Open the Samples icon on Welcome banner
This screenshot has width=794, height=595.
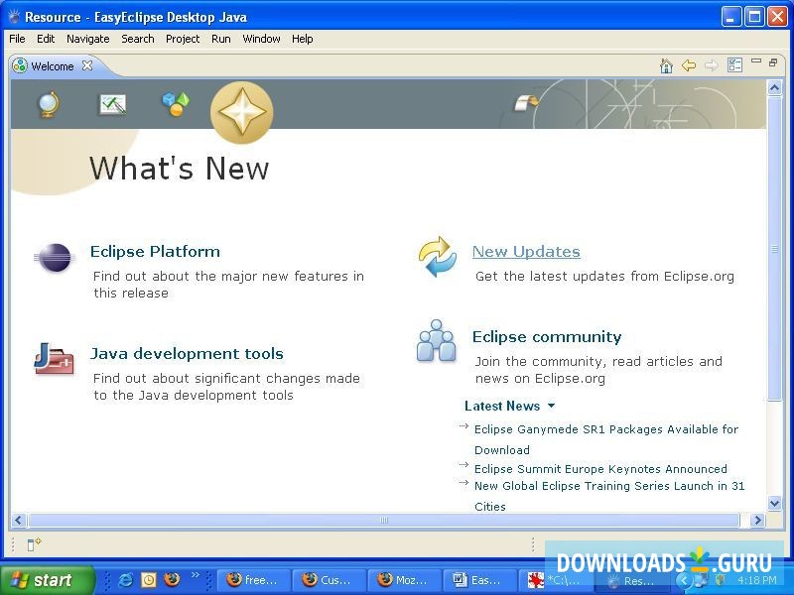[175, 103]
